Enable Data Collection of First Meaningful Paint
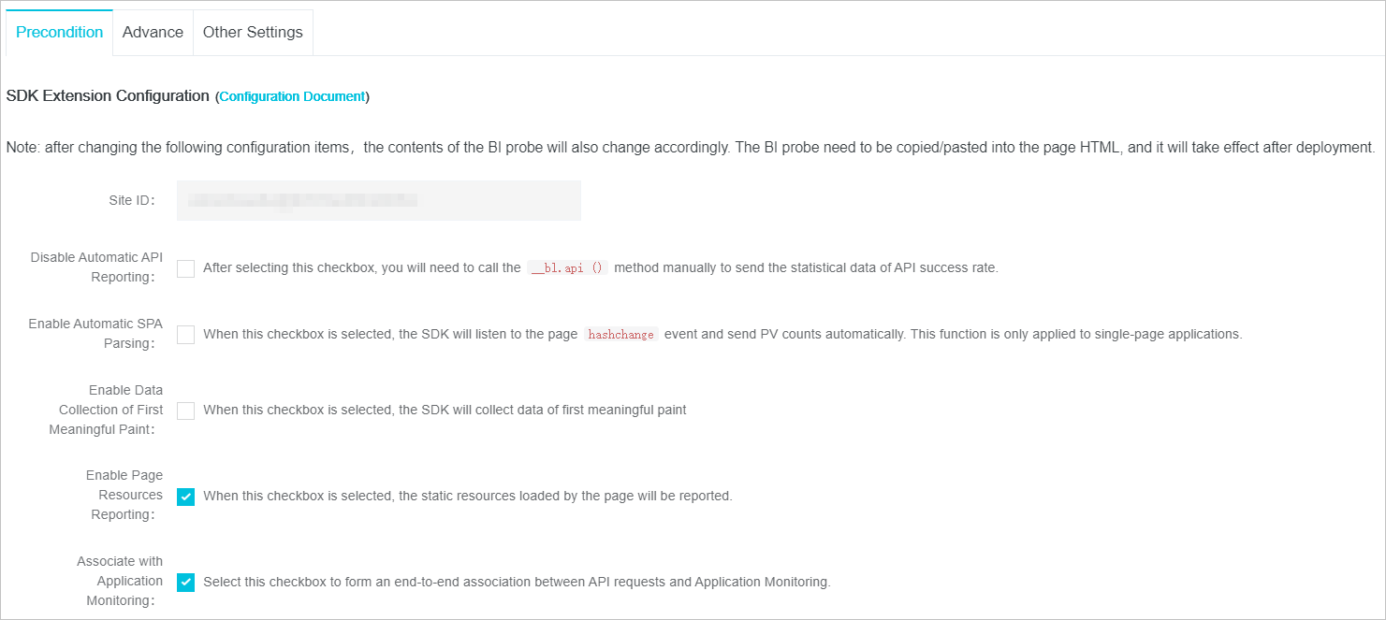Image resolution: width=1386 pixels, height=620 pixels. click(x=185, y=410)
